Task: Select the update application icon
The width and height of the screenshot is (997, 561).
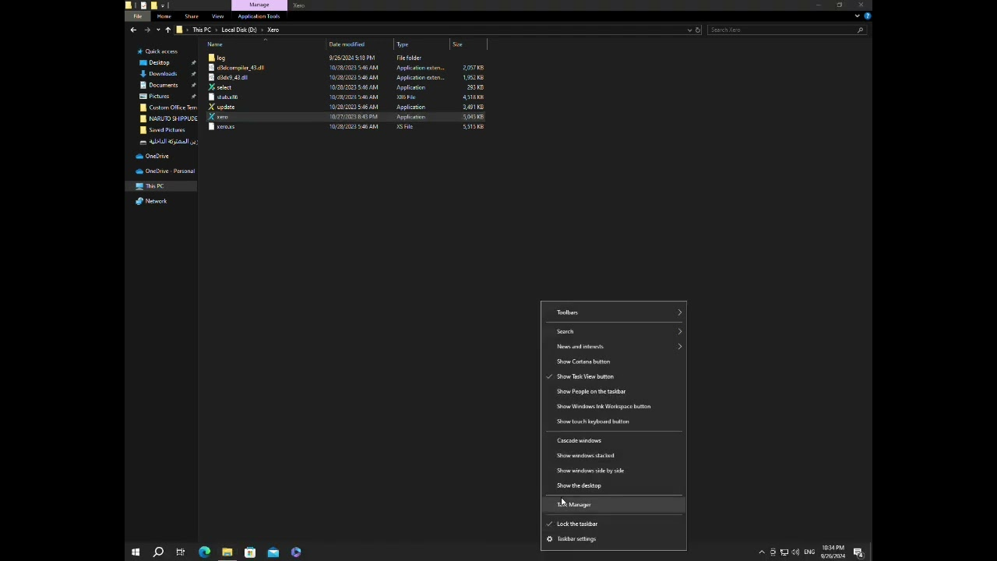Action: click(211, 107)
